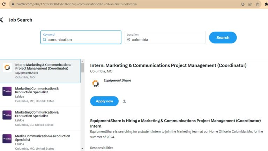Viewport: 268px width, 151px height.
Task: Click the blue Search button
Action: 223,37
